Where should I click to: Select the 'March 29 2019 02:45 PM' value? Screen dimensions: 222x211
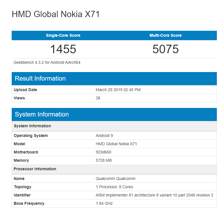118,90
